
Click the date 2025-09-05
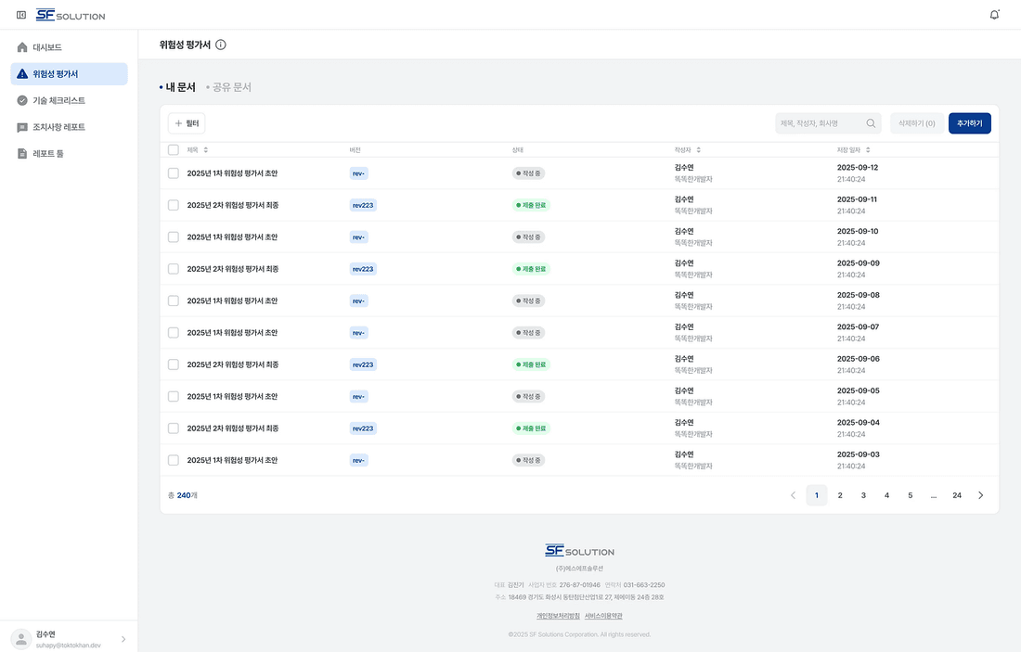(859, 390)
